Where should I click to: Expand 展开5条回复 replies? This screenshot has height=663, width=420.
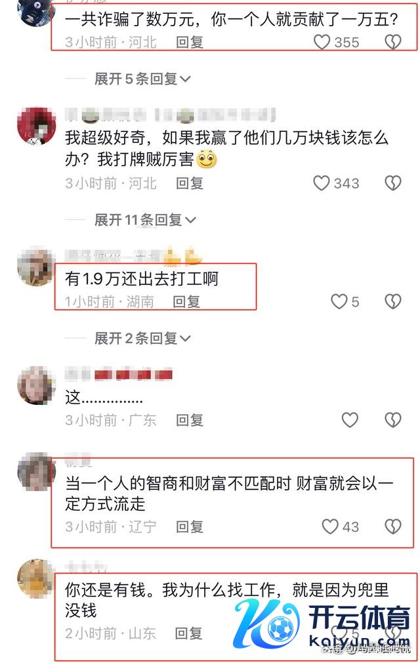click(142, 79)
